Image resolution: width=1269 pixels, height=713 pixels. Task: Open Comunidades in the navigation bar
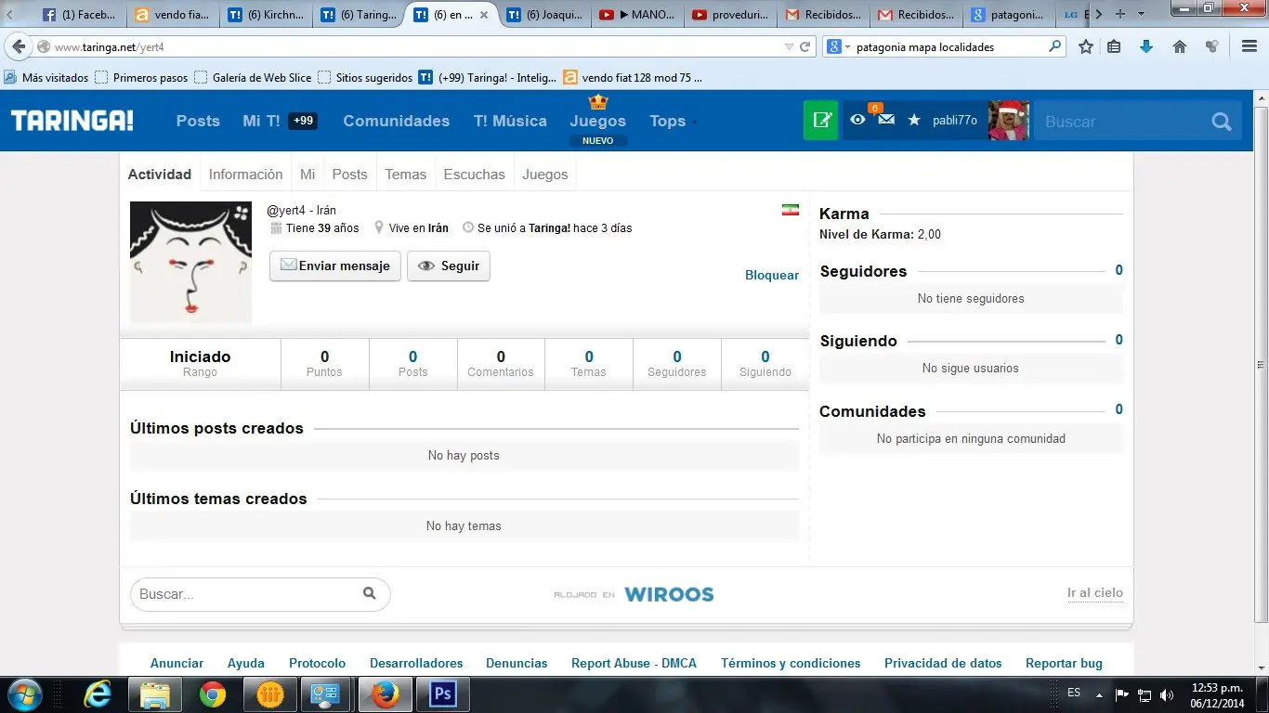tap(396, 121)
